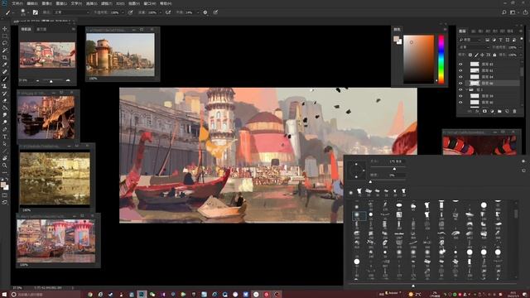Viewport: 530px width, 298px height.
Task: Select the Hand tool
Action: (5, 158)
